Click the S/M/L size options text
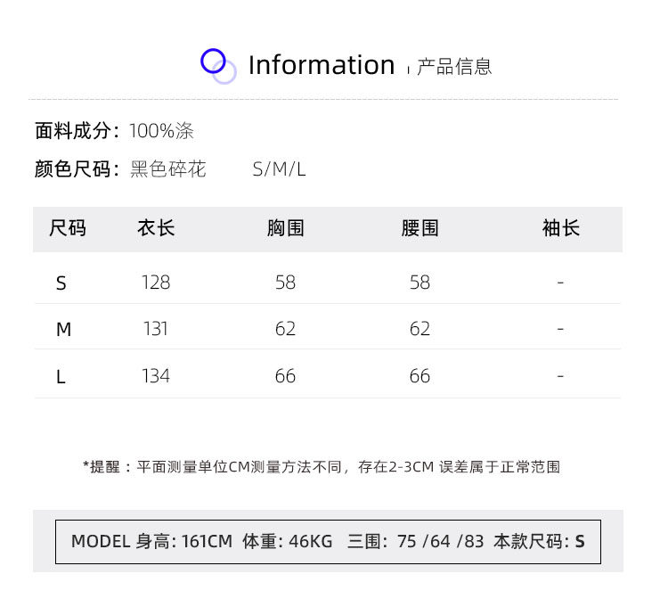Image resolution: width=668 pixels, height=607 pixels. pyautogui.click(x=279, y=169)
